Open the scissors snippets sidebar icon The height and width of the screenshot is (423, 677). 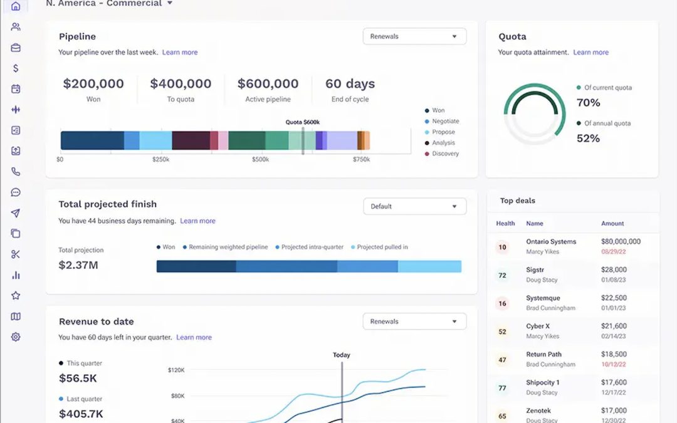pos(16,254)
